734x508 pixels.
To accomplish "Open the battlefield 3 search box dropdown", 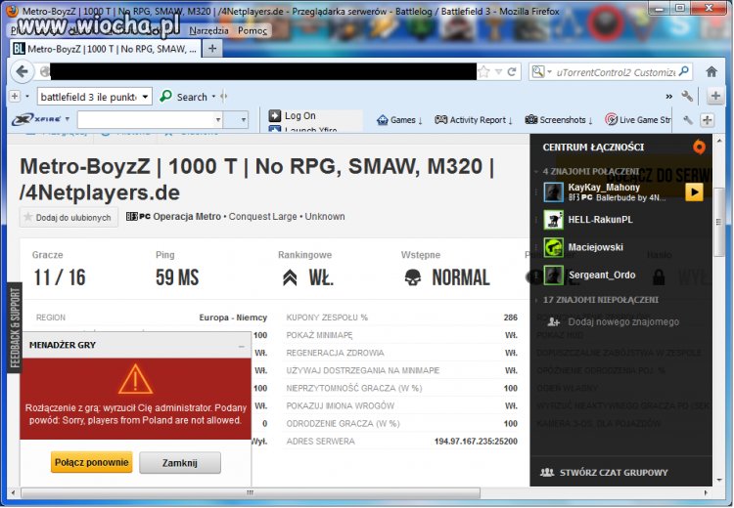I will click(x=145, y=97).
